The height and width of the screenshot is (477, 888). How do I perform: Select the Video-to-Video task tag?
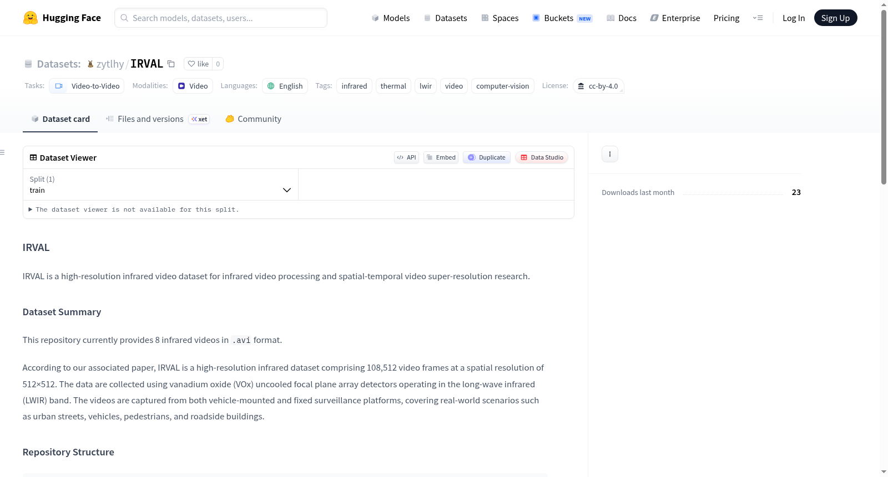(x=87, y=86)
